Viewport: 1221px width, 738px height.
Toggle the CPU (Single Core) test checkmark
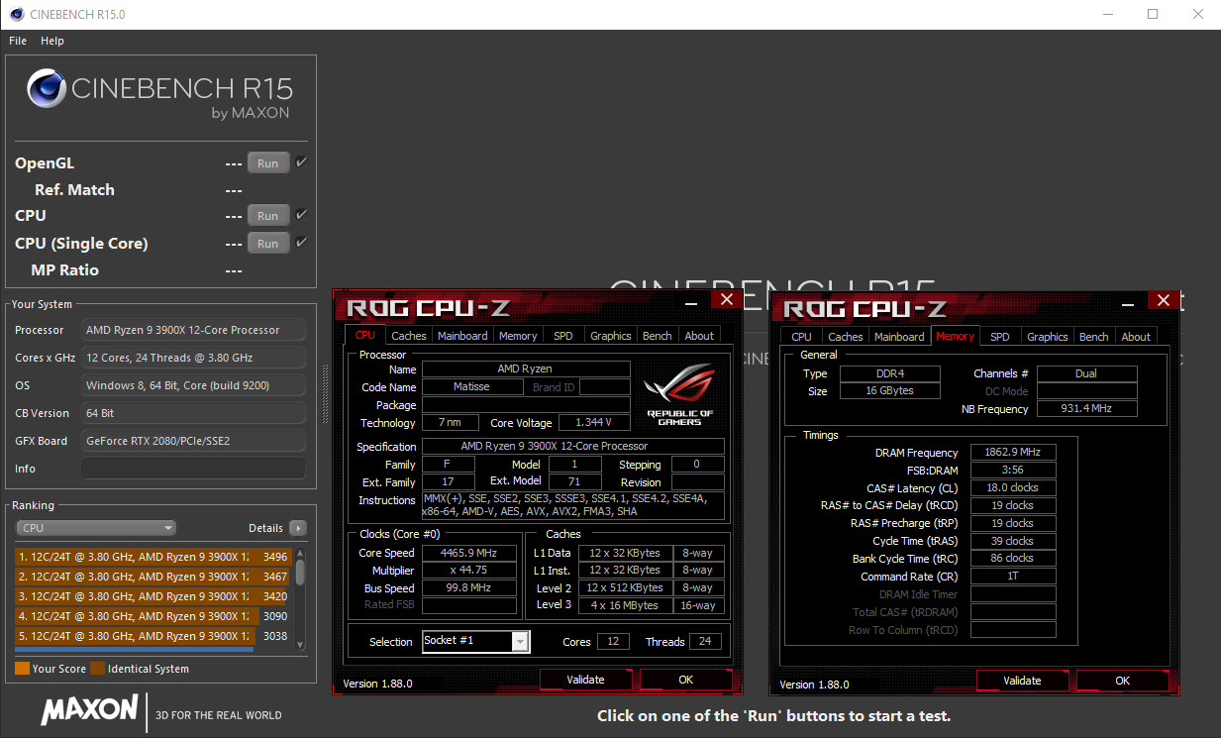pyautogui.click(x=302, y=242)
